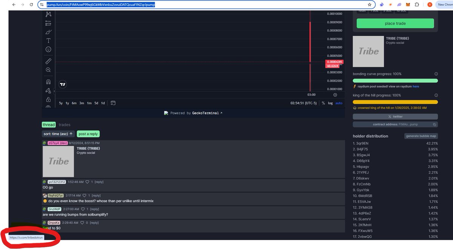Open the twitter link button
Viewport: 453px width, 249px height.
[395, 117]
